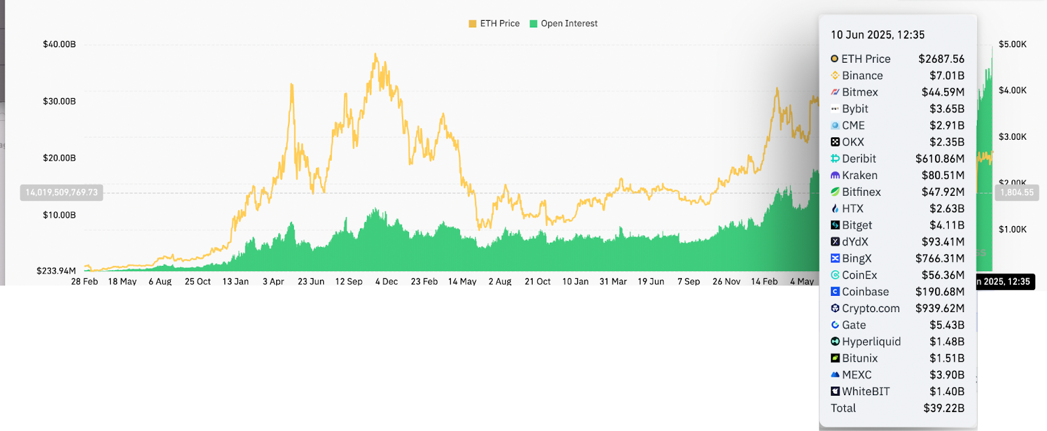Click the BingX exchange icon

click(835, 259)
